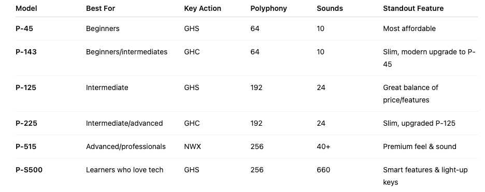Click the Standout Feature column header
Image resolution: width=485 pixels, height=192 pixels.
point(413,8)
